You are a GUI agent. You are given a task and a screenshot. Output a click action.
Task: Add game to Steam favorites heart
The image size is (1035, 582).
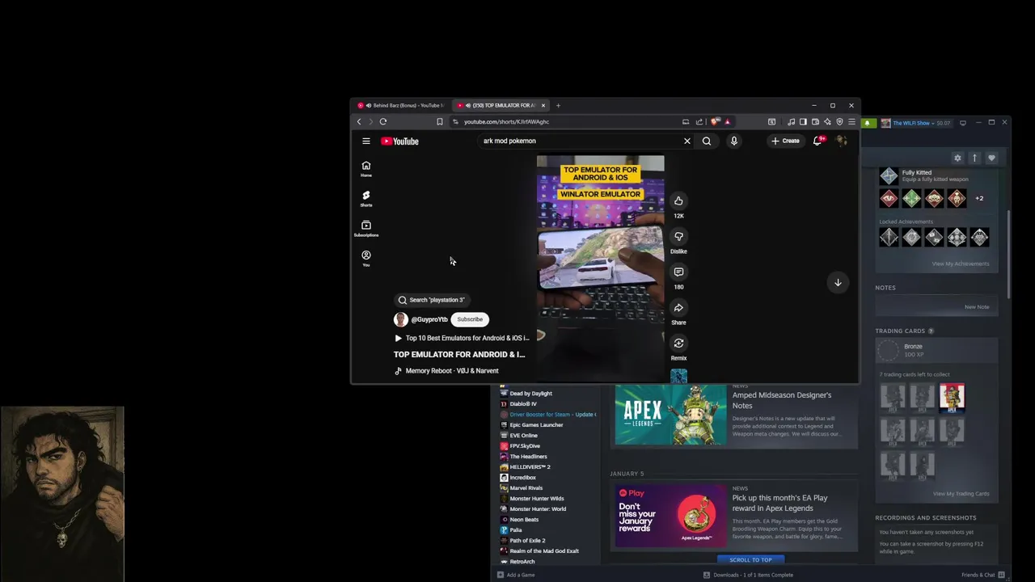point(991,158)
